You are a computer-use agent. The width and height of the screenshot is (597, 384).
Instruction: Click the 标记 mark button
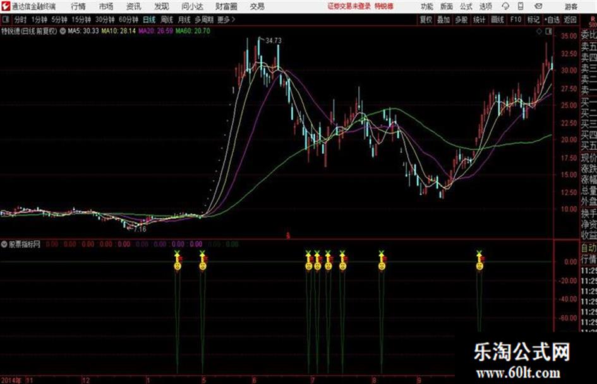click(x=533, y=20)
